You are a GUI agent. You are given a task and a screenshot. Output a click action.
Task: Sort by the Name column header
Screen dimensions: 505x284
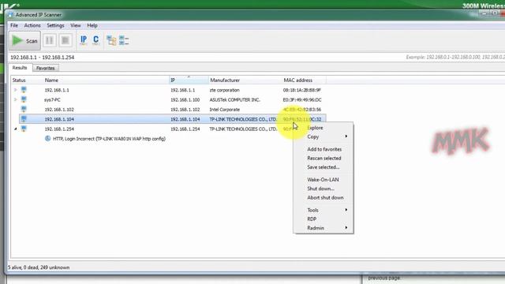[107, 80]
